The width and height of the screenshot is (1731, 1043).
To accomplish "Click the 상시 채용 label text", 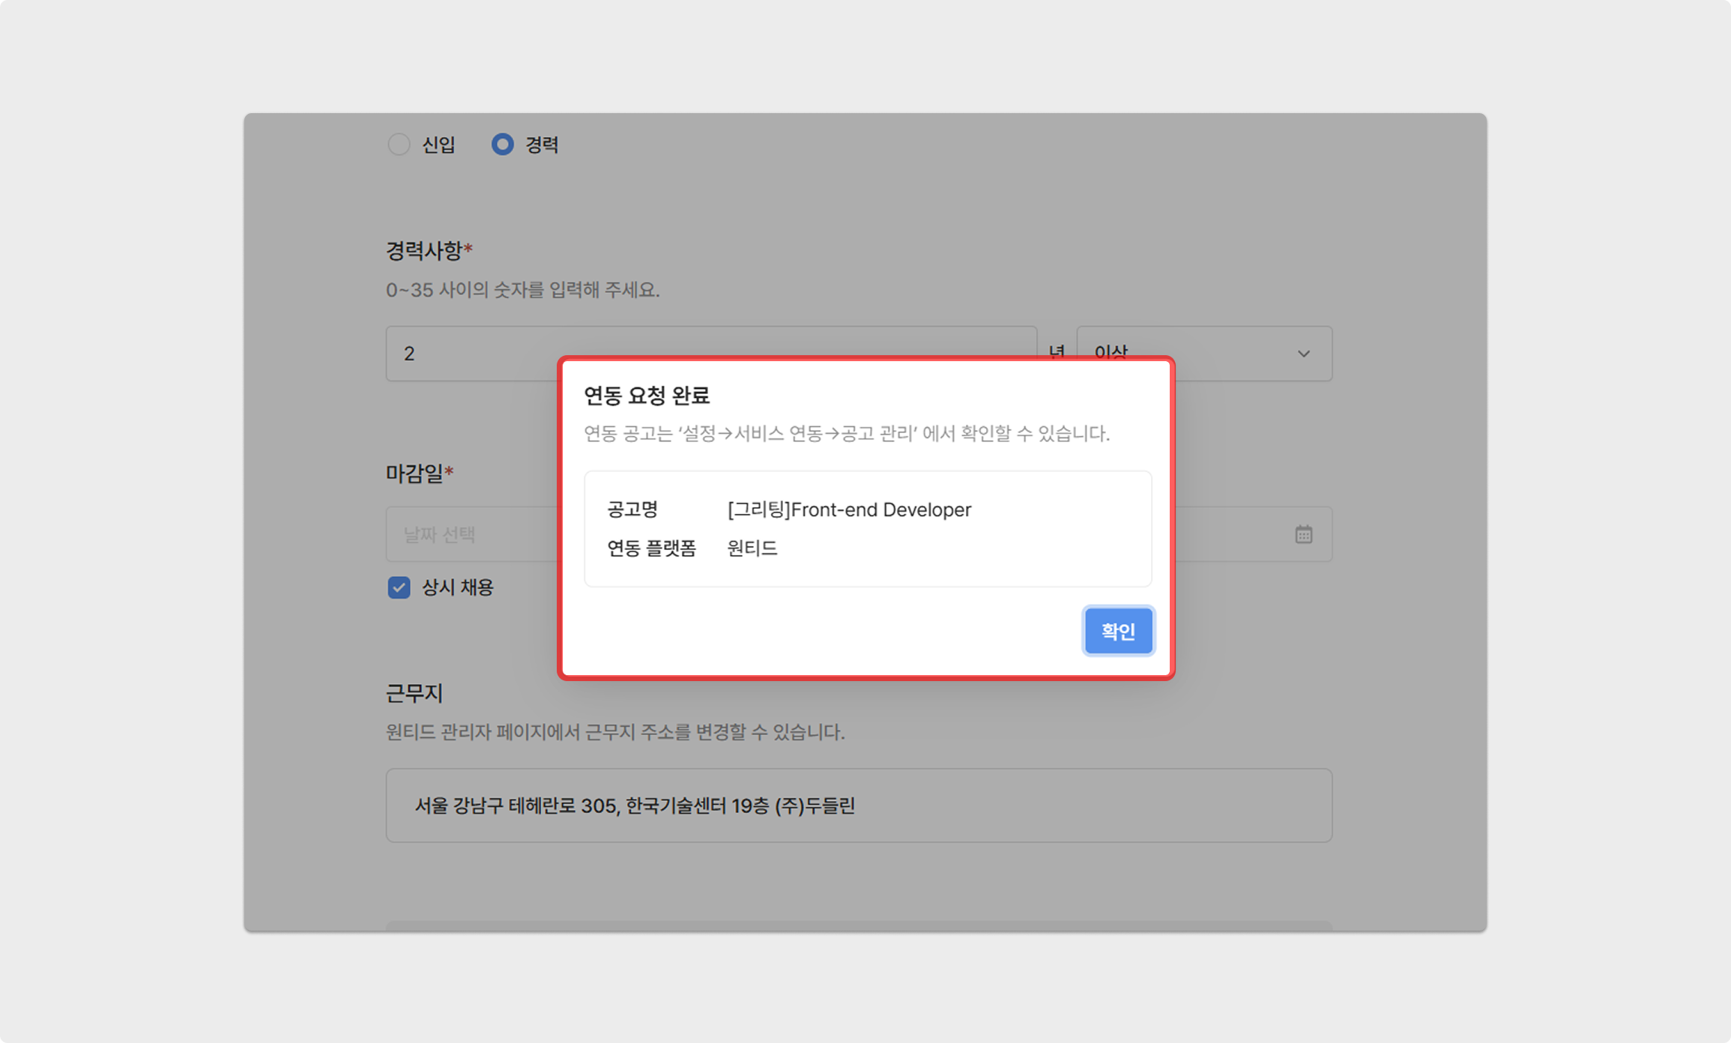I will 457,587.
